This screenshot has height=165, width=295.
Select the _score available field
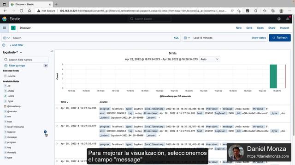(11, 96)
